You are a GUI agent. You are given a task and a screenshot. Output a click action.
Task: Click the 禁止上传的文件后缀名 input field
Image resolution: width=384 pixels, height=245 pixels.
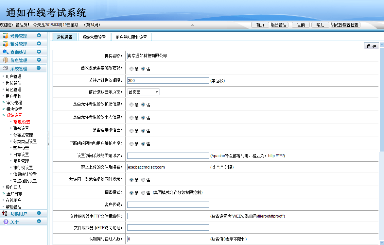click(x=168, y=167)
